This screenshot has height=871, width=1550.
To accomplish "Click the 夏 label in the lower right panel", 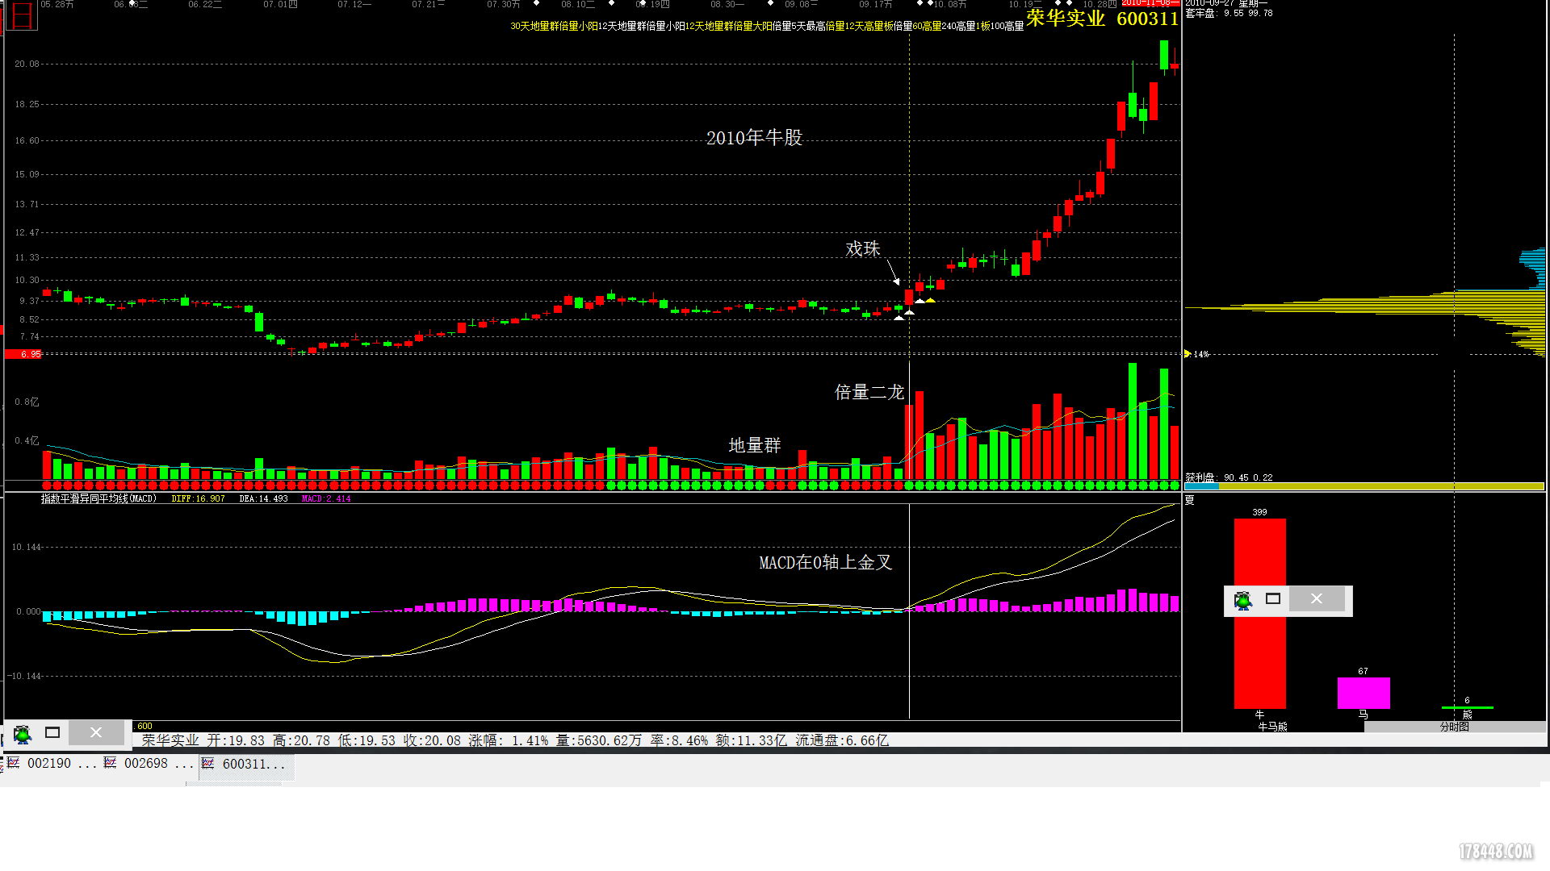I will tap(1189, 501).
